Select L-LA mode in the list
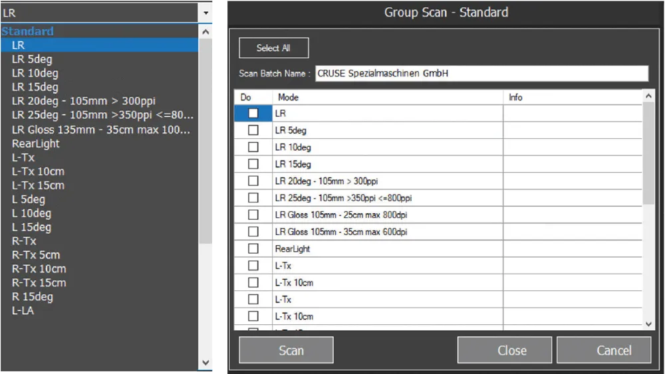 tap(23, 311)
